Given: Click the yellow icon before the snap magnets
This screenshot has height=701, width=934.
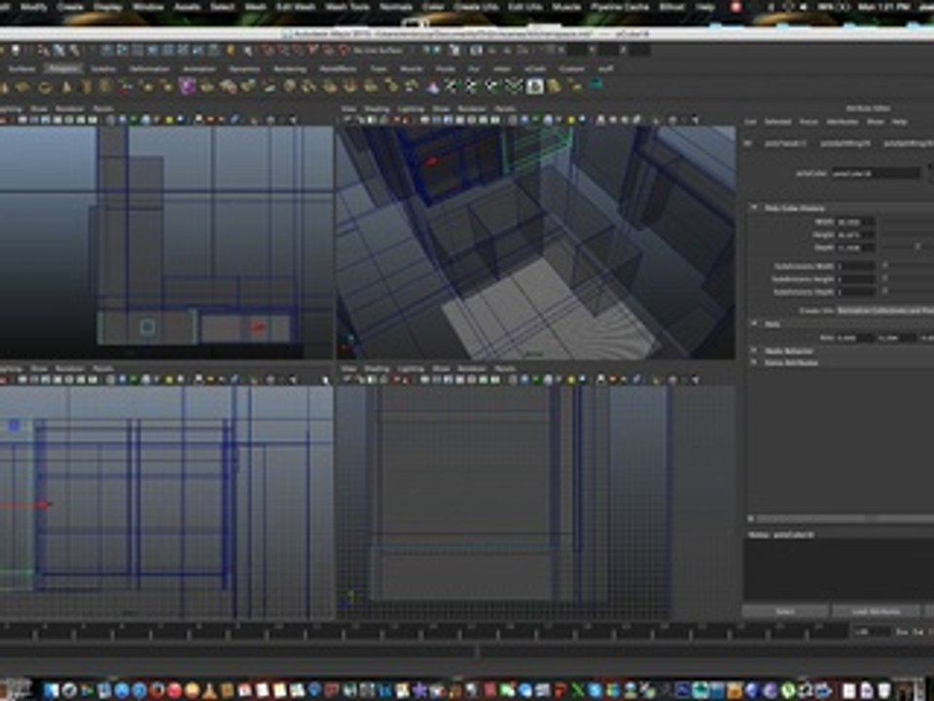Looking at the screenshot, I should tap(231, 51).
